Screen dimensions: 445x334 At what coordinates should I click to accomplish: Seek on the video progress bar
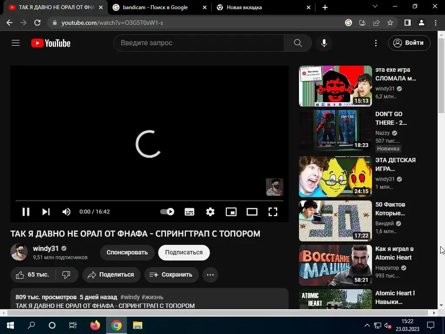point(149,200)
